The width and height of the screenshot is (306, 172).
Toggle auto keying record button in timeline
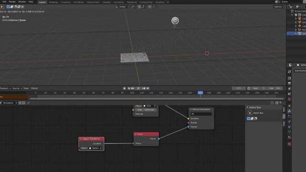pyautogui.click(x=124, y=88)
